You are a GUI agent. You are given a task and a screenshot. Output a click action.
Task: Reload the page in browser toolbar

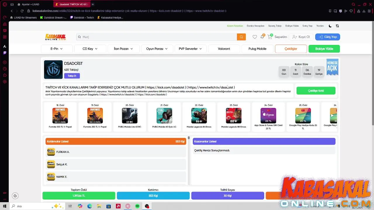tap(22, 11)
